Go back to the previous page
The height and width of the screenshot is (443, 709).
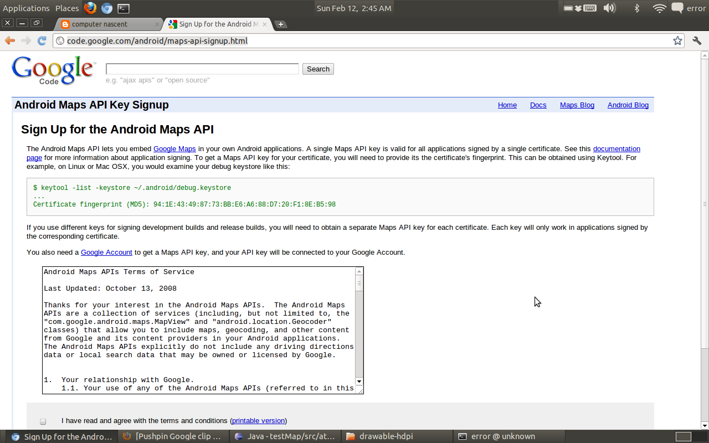10,40
